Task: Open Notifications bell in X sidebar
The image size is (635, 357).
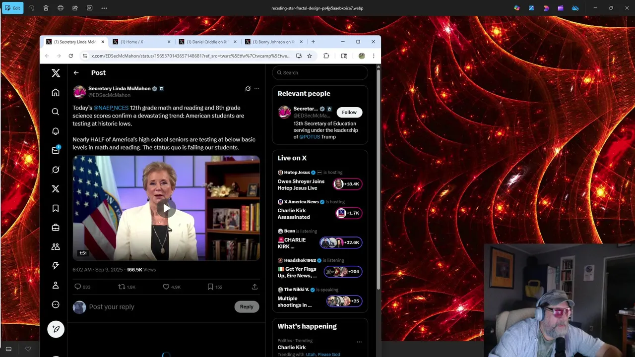Action: click(x=56, y=131)
